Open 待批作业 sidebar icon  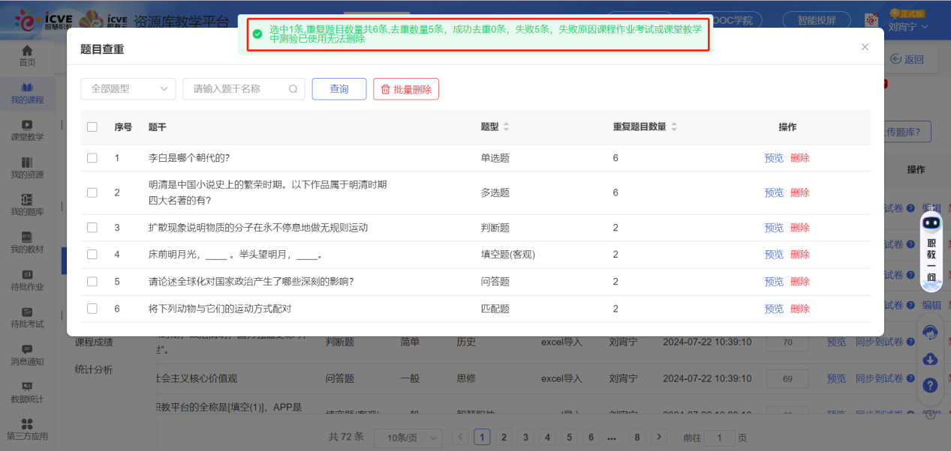pyautogui.click(x=27, y=275)
